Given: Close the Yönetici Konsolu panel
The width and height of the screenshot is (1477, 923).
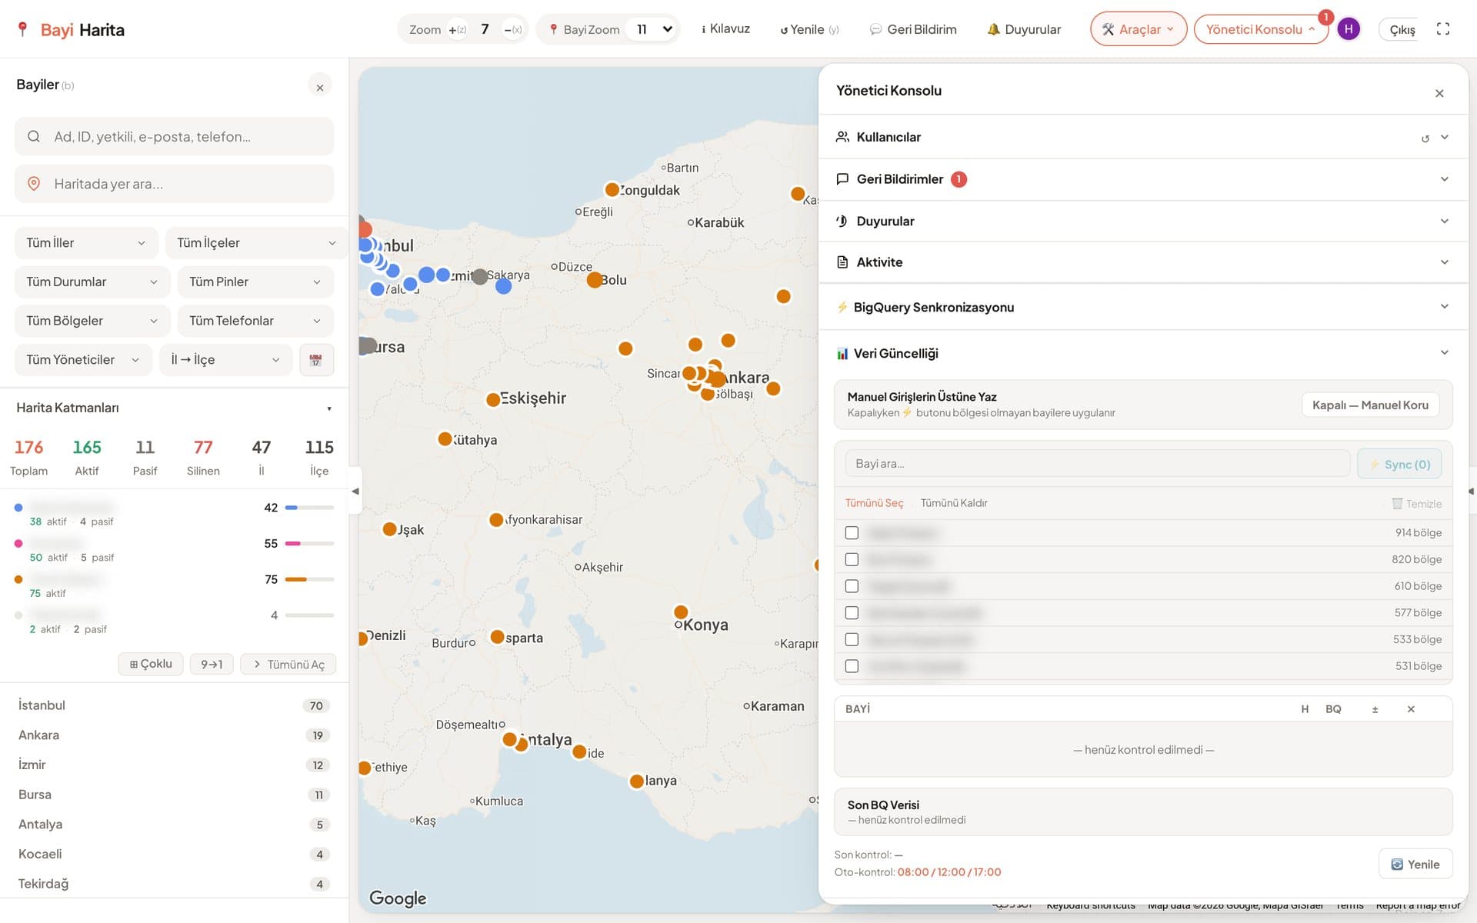Looking at the screenshot, I should pyautogui.click(x=1439, y=93).
